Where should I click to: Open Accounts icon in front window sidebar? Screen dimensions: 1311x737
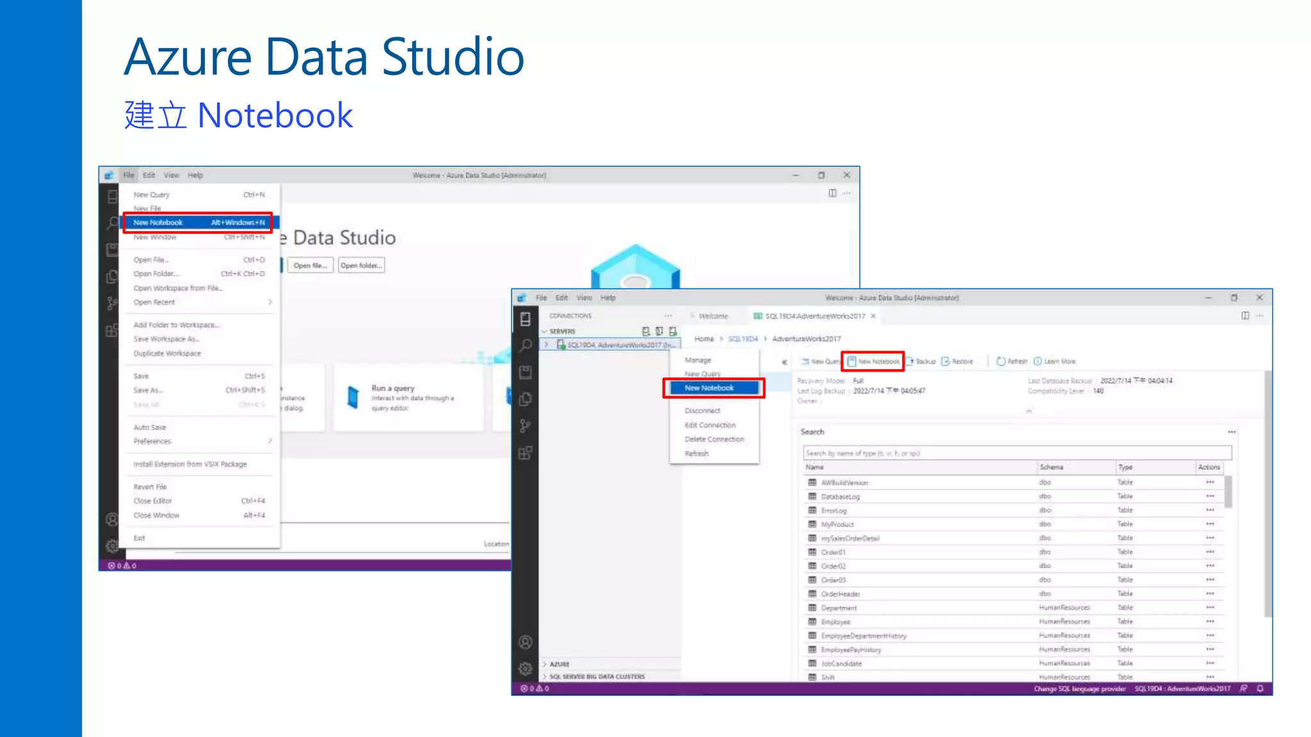click(526, 642)
